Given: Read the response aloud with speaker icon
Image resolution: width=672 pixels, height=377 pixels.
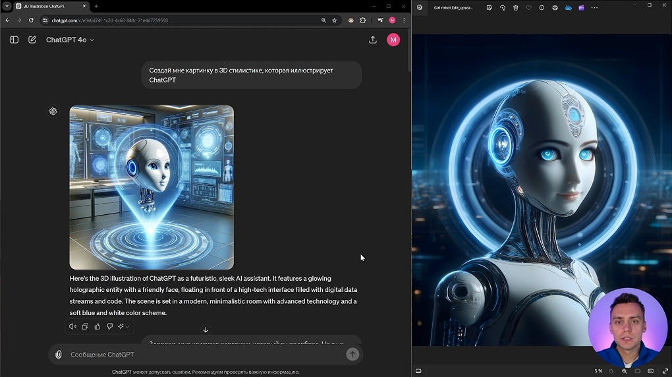Looking at the screenshot, I should click(73, 326).
